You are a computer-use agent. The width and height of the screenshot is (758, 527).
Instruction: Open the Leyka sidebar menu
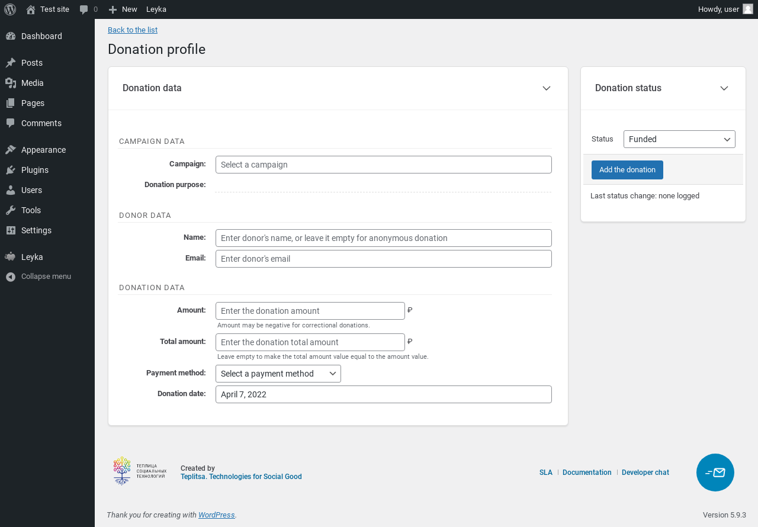pos(32,257)
